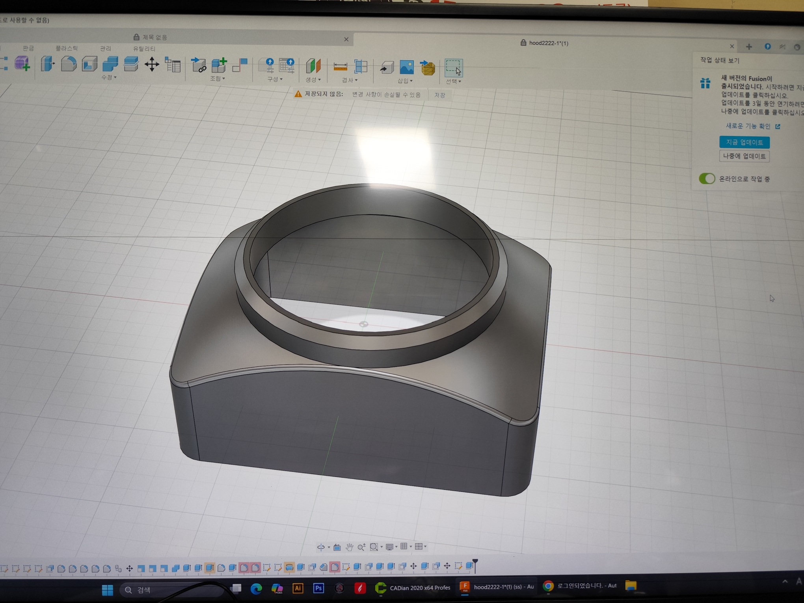Expand the 생성 dropdown
The width and height of the screenshot is (804, 603).
(x=313, y=80)
